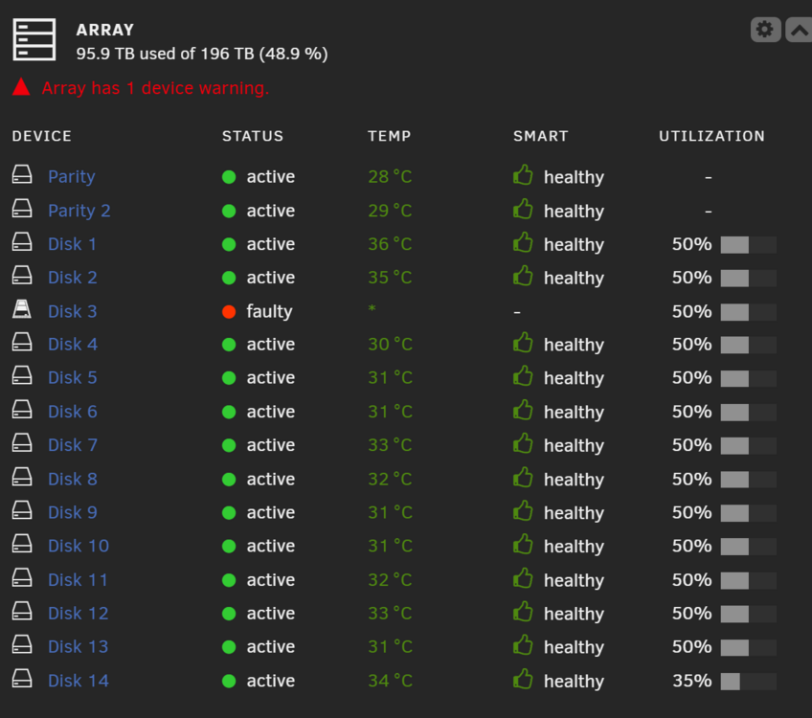Open the Disk 5 device link
812x718 pixels.
(x=73, y=377)
